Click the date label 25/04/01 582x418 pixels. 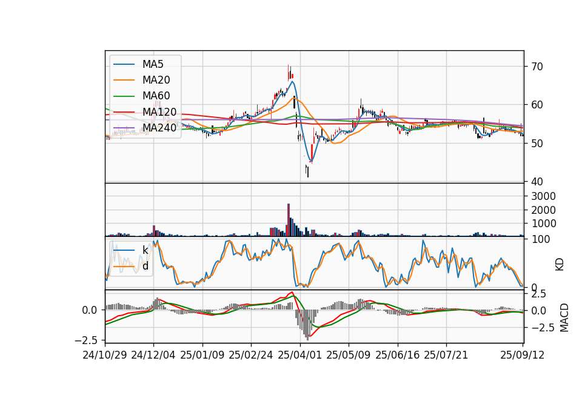coord(299,355)
